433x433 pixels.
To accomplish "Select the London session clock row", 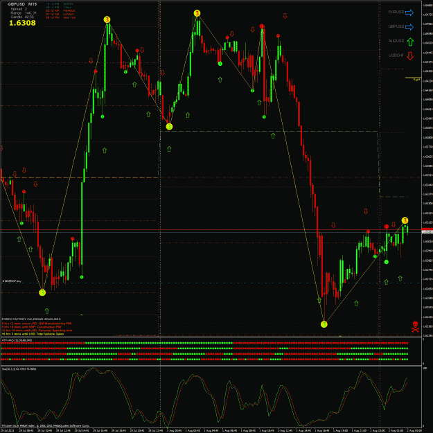I will pos(60,14).
